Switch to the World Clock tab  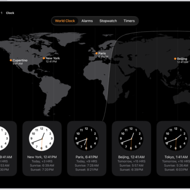click(x=65, y=21)
